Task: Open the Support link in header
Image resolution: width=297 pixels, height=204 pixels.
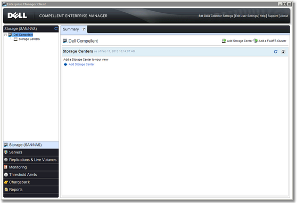Action: (x=273, y=16)
